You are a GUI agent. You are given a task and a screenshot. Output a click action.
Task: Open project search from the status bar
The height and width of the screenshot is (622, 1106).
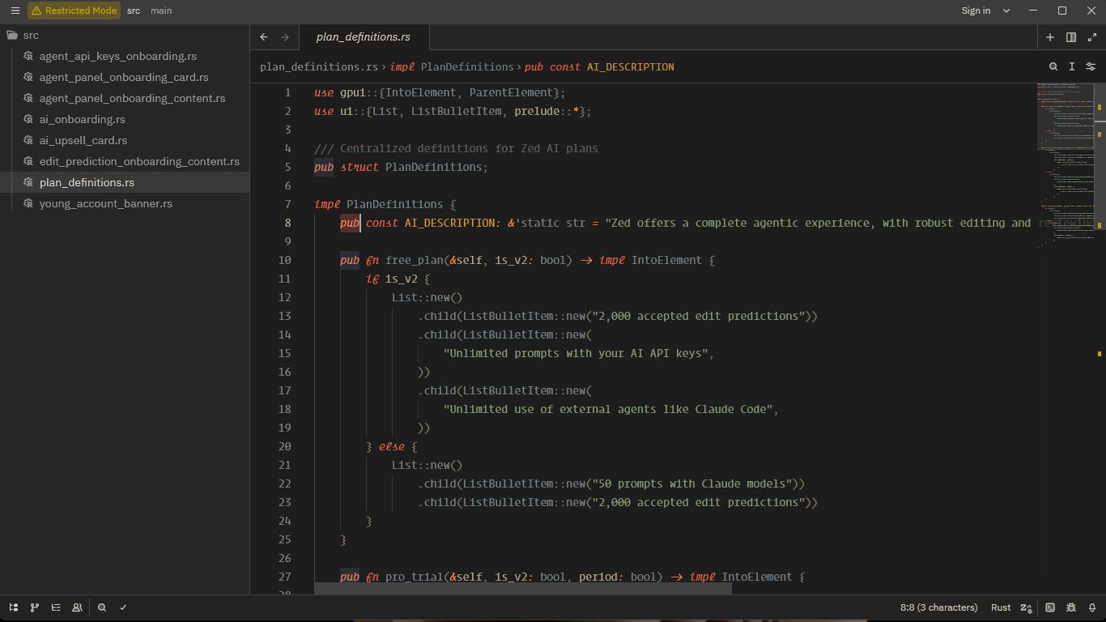click(102, 607)
